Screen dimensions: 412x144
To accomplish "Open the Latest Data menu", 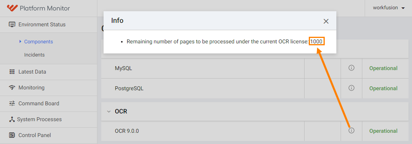I will 32,72.
